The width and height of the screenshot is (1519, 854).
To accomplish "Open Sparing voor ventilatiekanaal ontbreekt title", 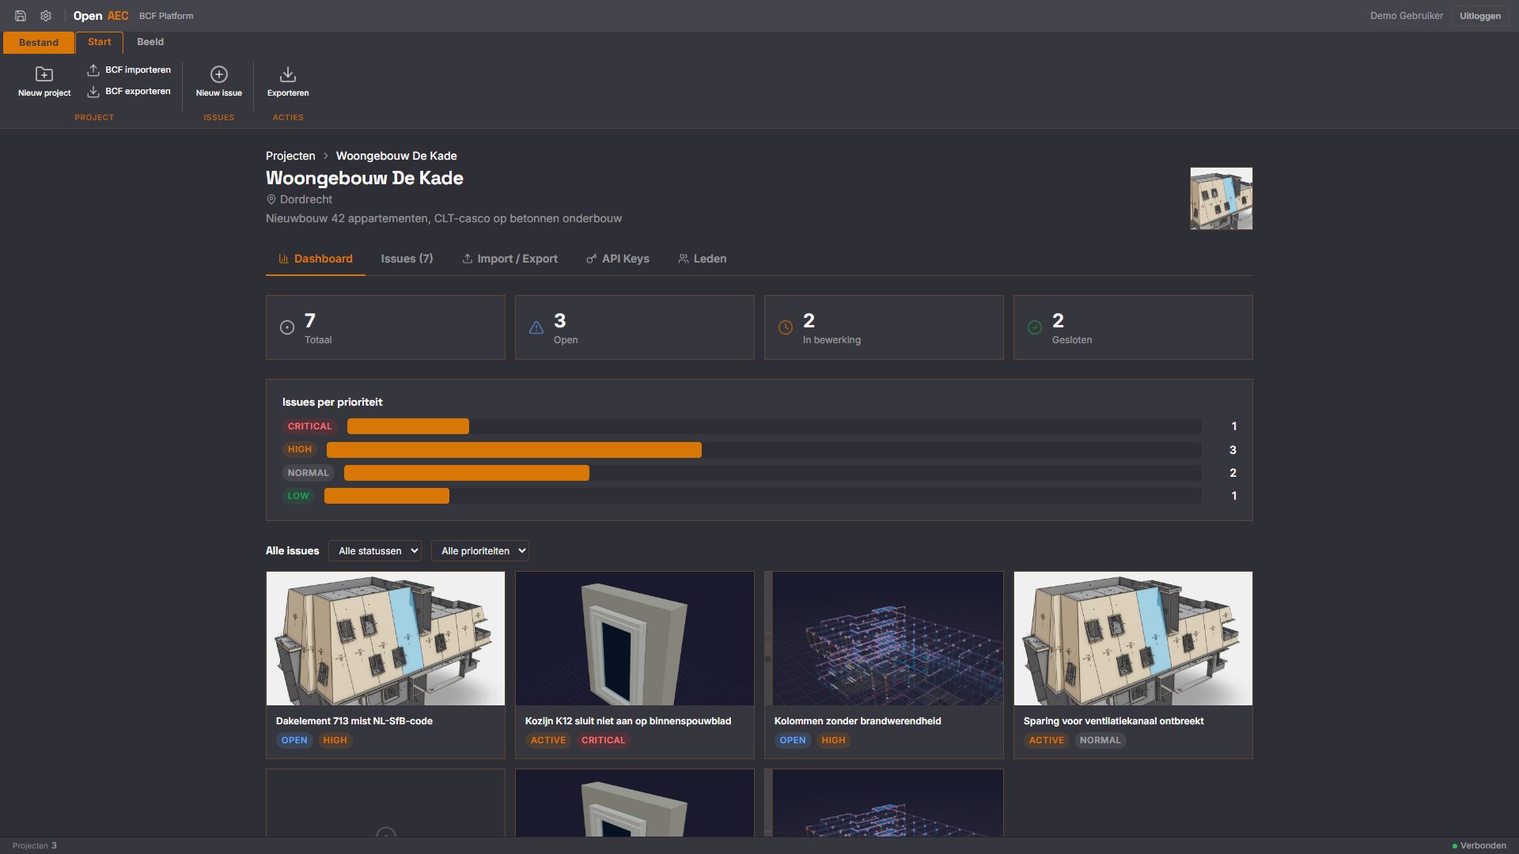I will coord(1113,721).
